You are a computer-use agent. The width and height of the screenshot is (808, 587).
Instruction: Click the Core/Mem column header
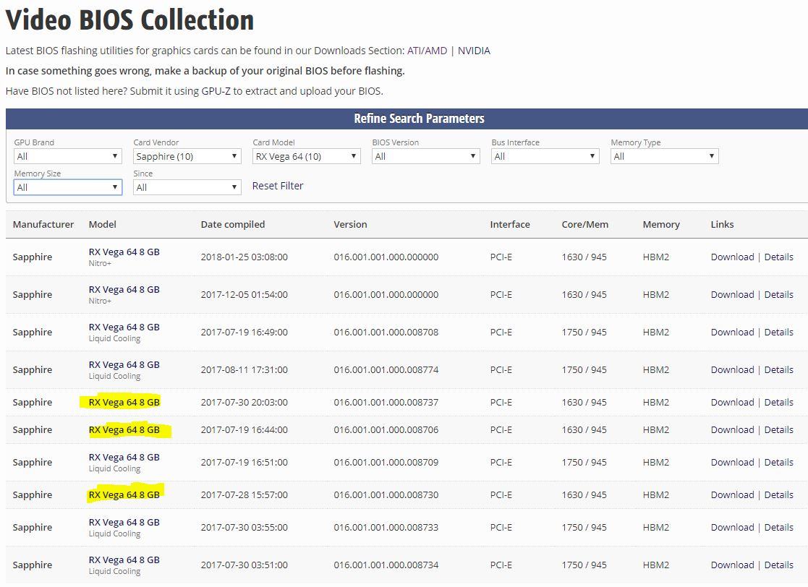(x=585, y=225)
